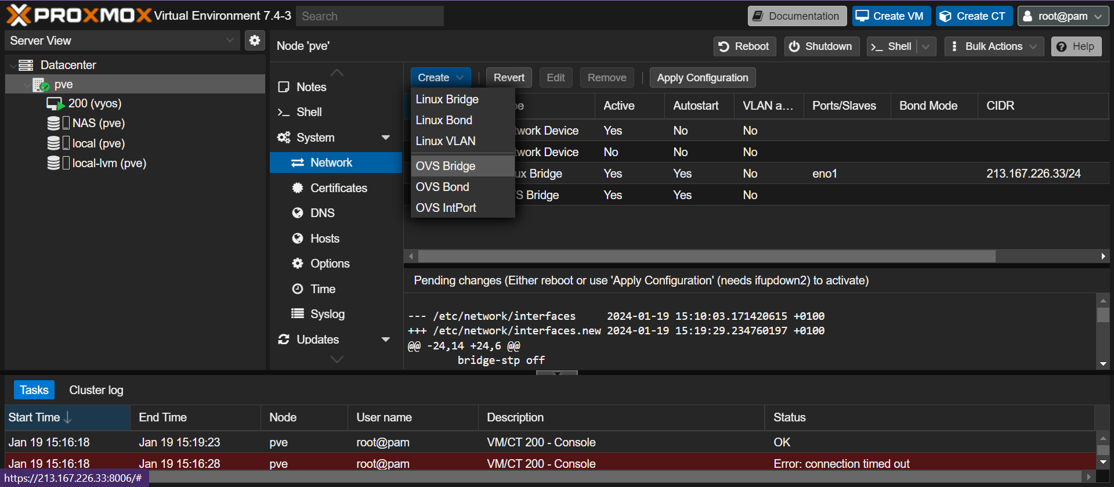Click the System cogs icon
The height and width of the screenshot is (487, 1114).
[x=284, y=138]
